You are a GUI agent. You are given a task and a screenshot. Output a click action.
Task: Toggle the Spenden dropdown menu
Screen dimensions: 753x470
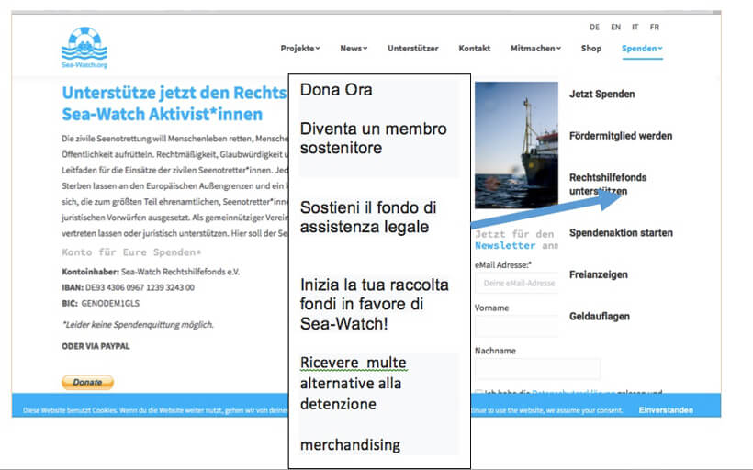(642, 49)
